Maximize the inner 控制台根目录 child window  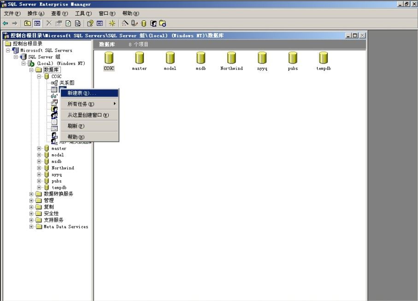355,35
